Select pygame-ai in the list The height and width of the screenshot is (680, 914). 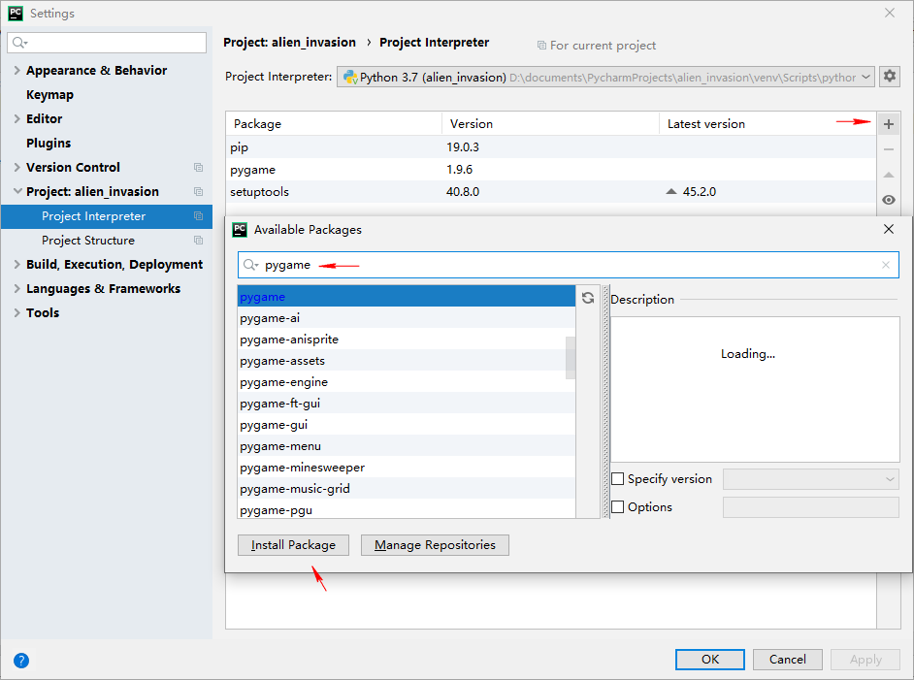click(x=407, y=318)
